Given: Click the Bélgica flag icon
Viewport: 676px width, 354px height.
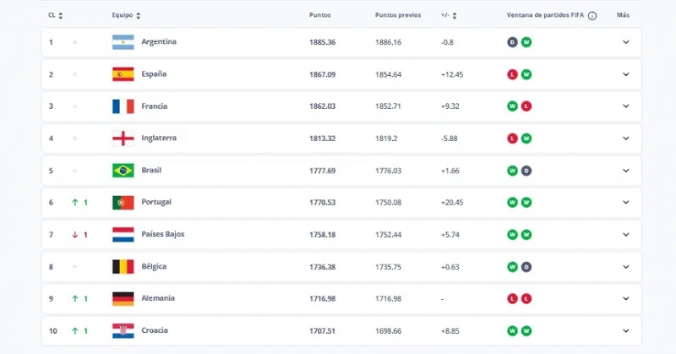Looking at the screenshot, I should (x=123, y=267).
